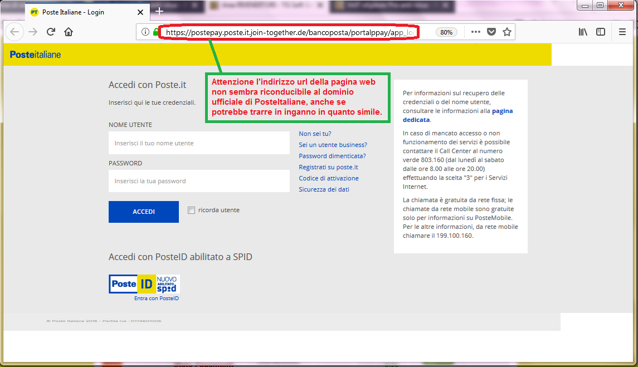This screenshot has width=638, height=367.
Task: Click the URL address bar text
Action: tap(290, 32)
